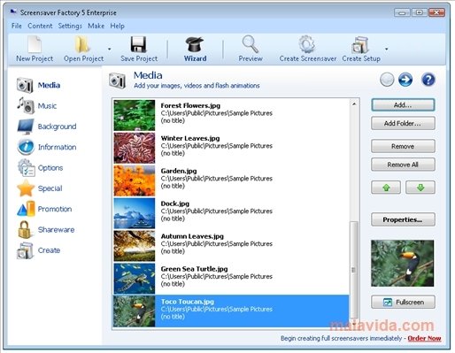Select the Winter Leaves.jpg thumbnail
The image size is (455, 353).
[x=135, y=148]
